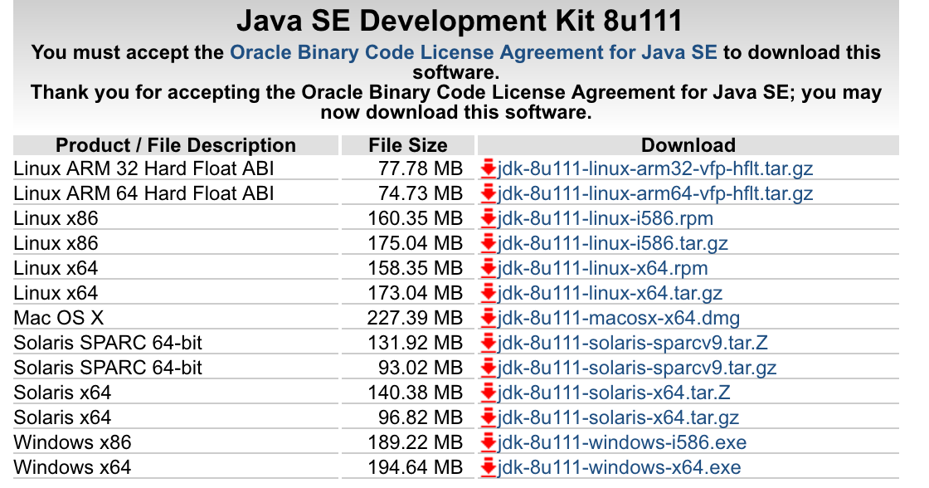
Task: Click red download icon beside windows-x64.exe
Action: [x=489, y=468]
